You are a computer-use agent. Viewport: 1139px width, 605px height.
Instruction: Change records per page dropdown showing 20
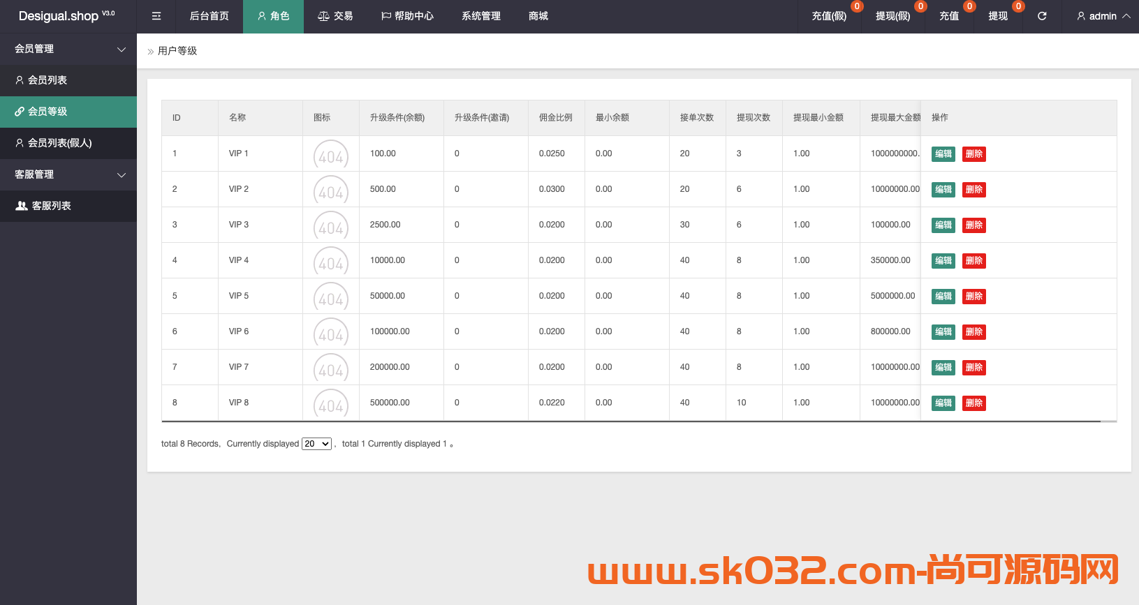coord(316,444)
